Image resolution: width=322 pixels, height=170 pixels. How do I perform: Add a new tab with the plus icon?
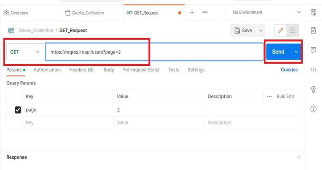[192, 12]
